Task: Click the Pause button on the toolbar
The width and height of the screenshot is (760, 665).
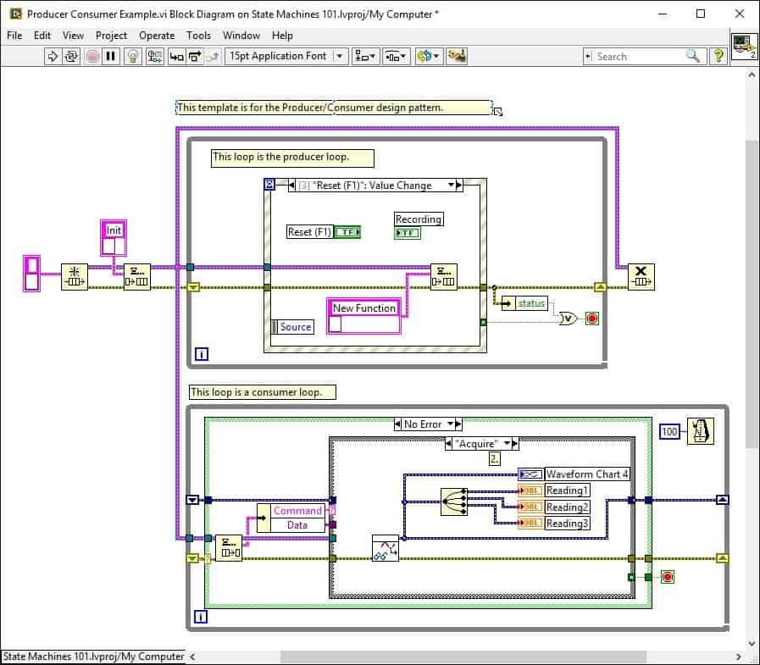Action: click(x=111, y=56)
